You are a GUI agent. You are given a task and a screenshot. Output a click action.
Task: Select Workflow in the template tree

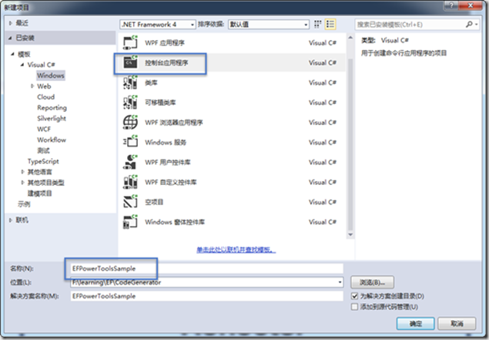[x=52, y=140]
